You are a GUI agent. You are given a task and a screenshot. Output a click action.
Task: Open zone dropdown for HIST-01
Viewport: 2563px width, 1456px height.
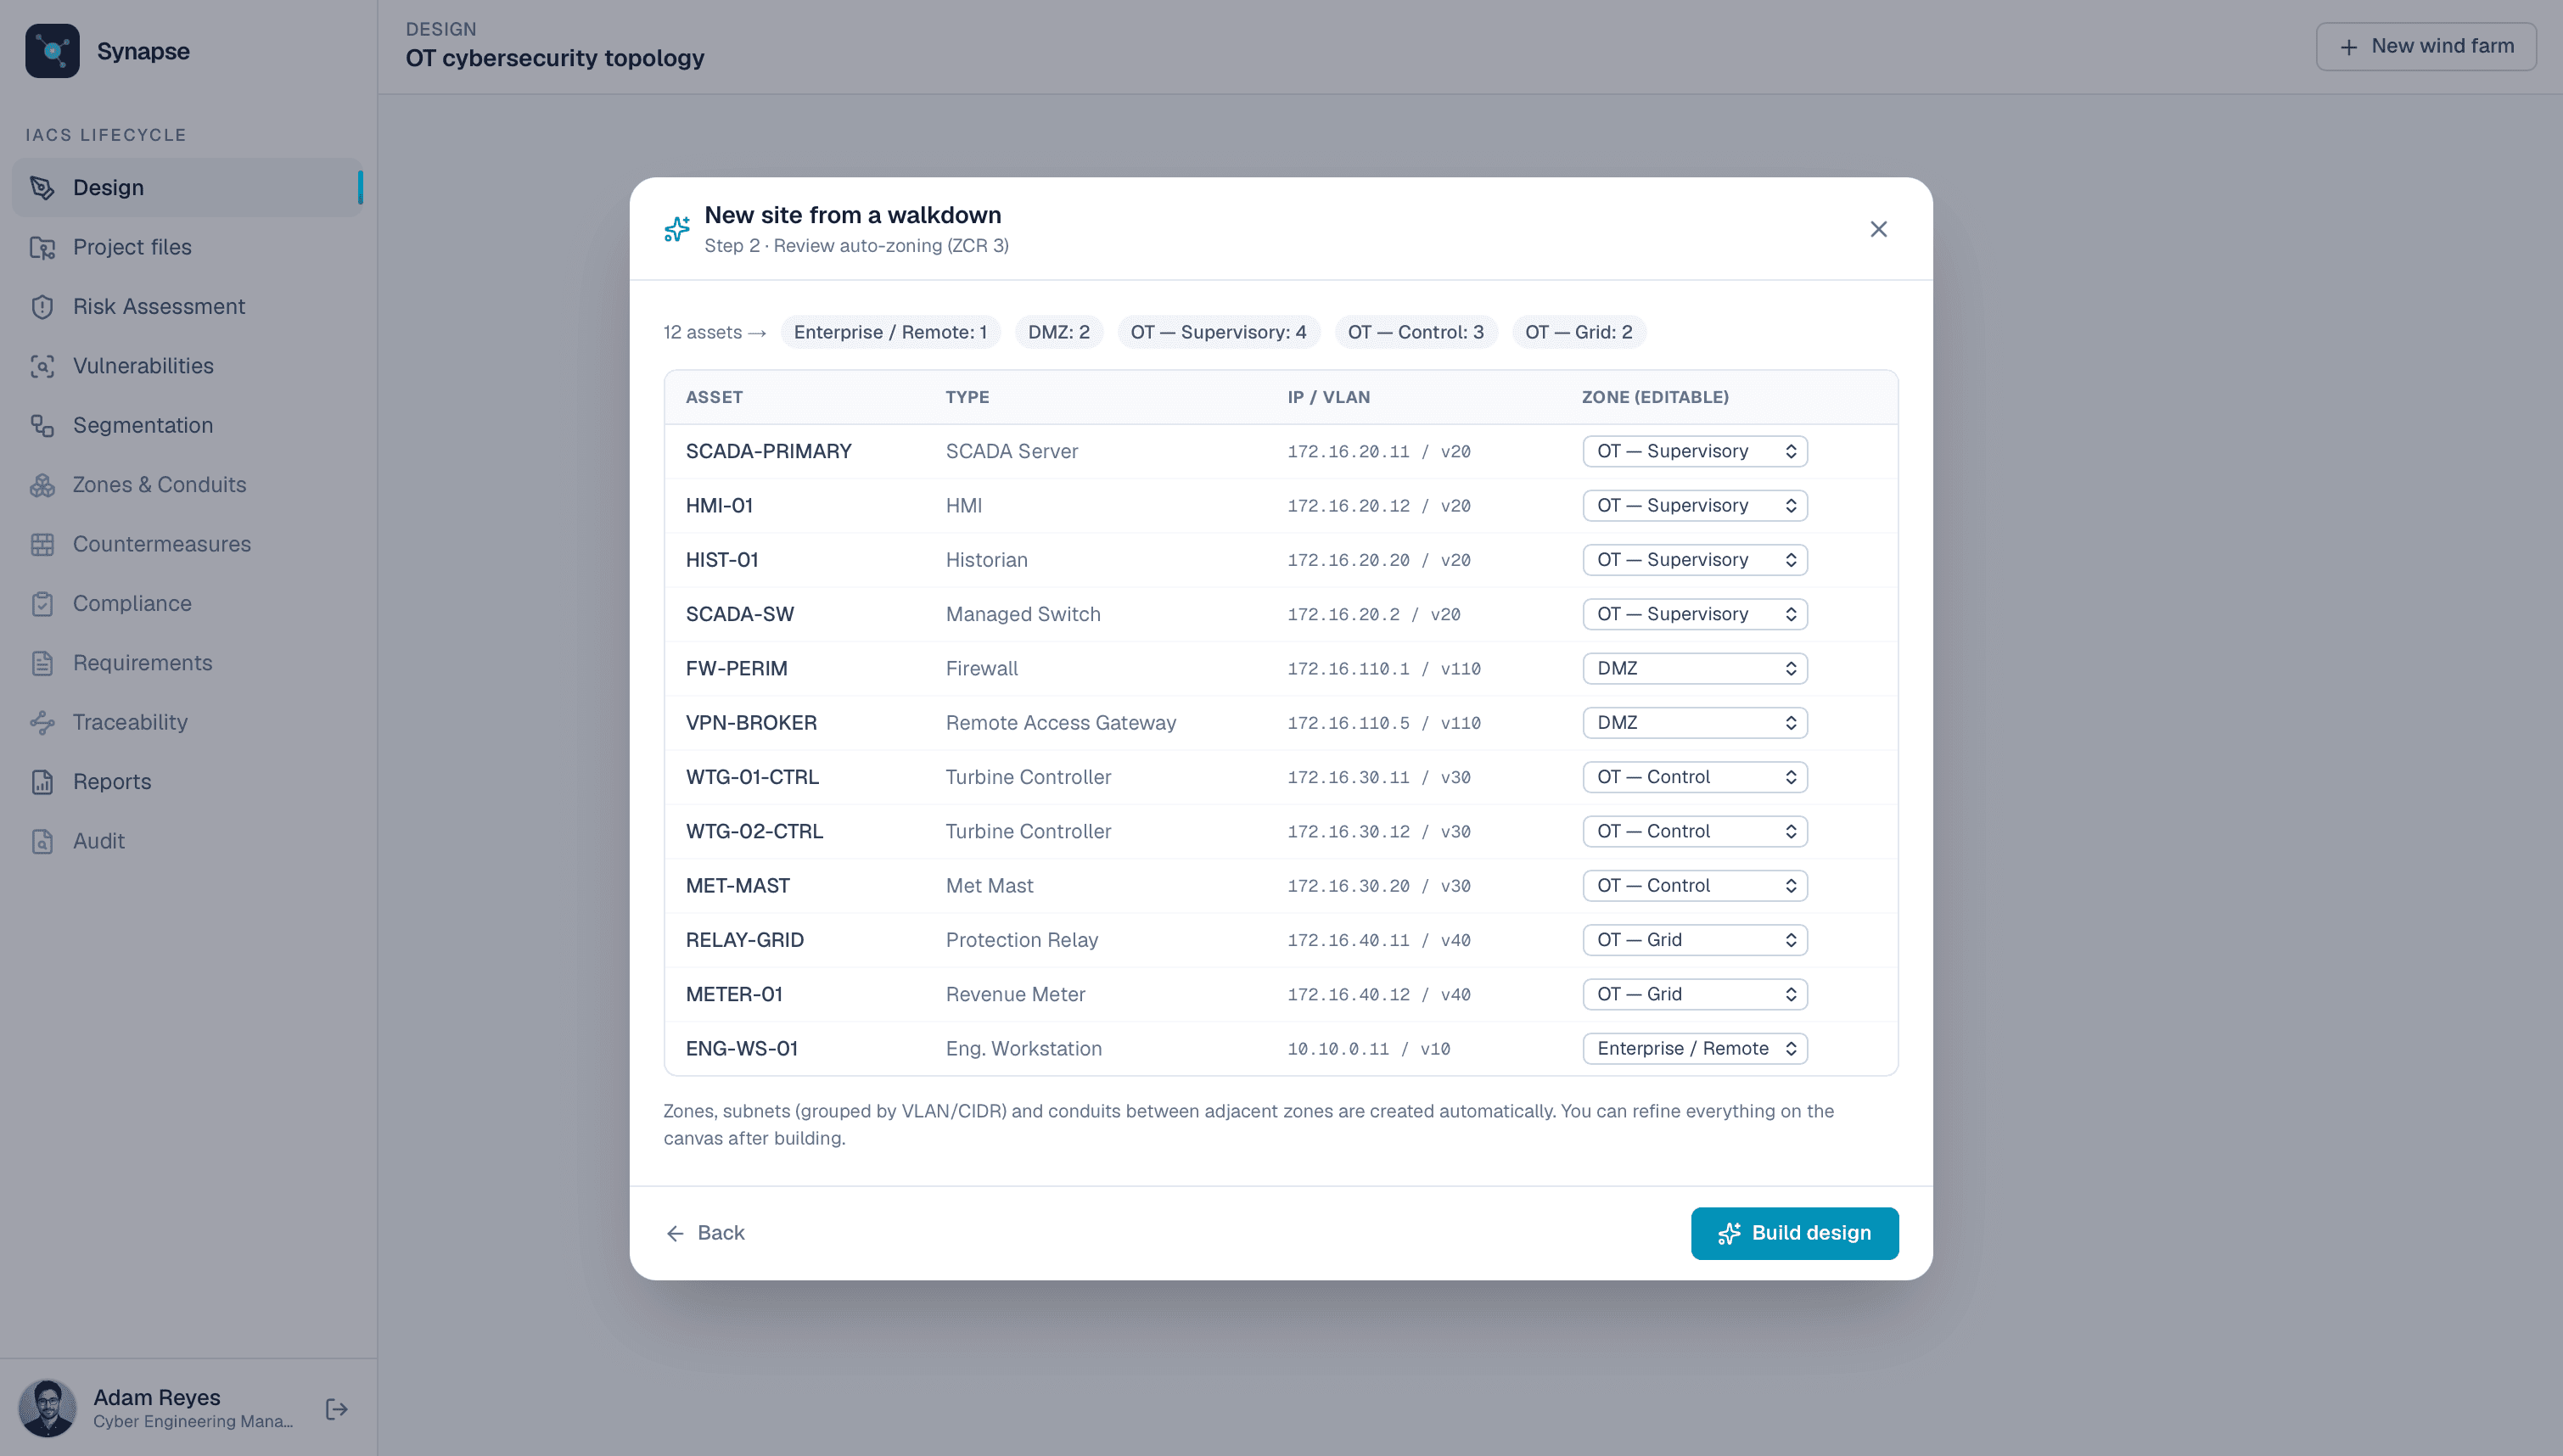coord(1695,560)
